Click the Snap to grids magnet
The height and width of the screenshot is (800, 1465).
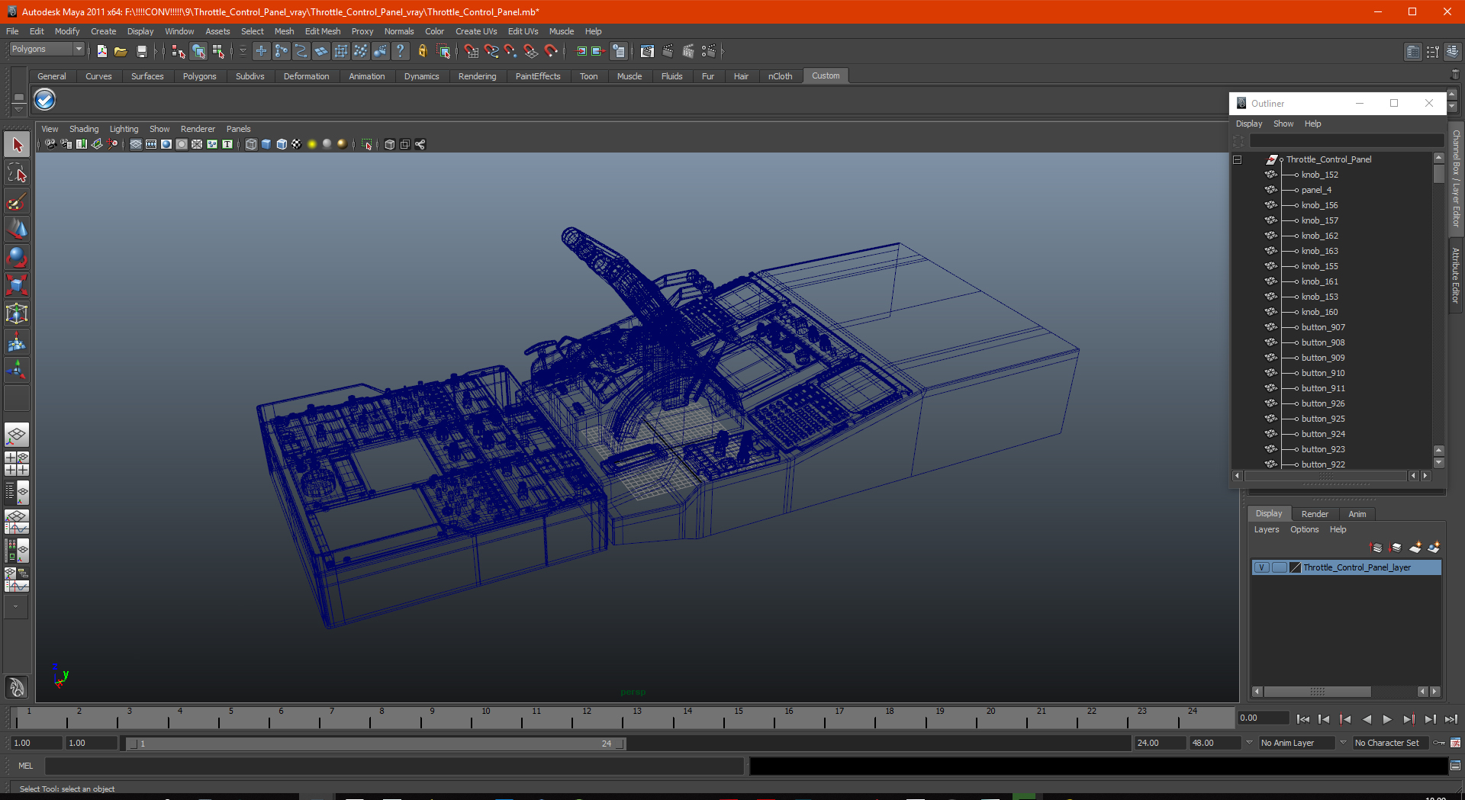coord(471,51)
